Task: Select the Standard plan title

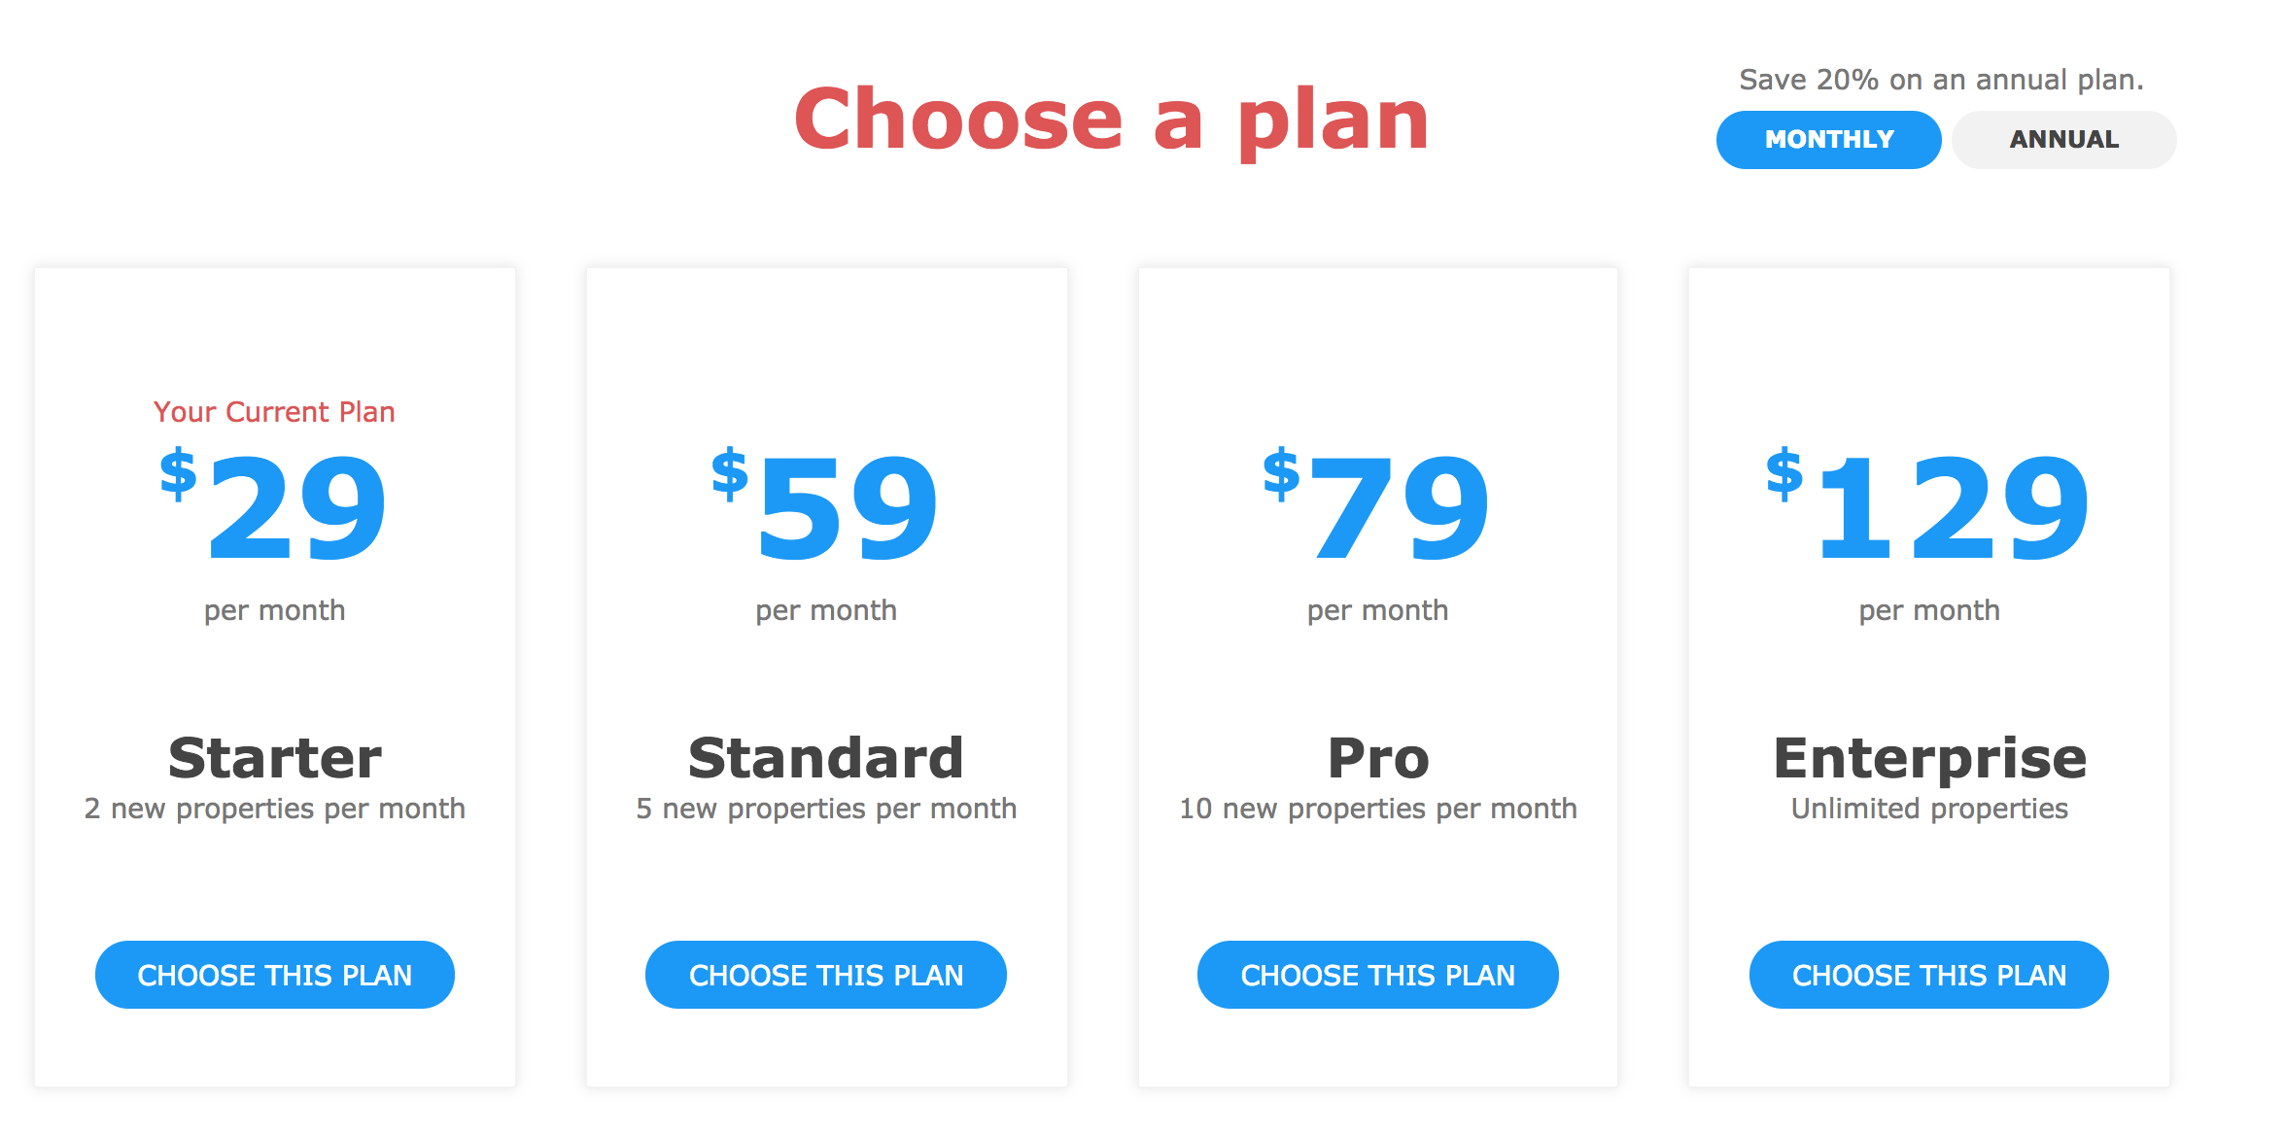Action: click(826, 758)
